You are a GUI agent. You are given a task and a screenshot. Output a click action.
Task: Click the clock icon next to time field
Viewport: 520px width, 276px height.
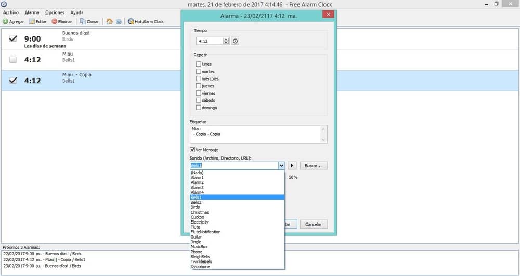[x=235, y=41]
